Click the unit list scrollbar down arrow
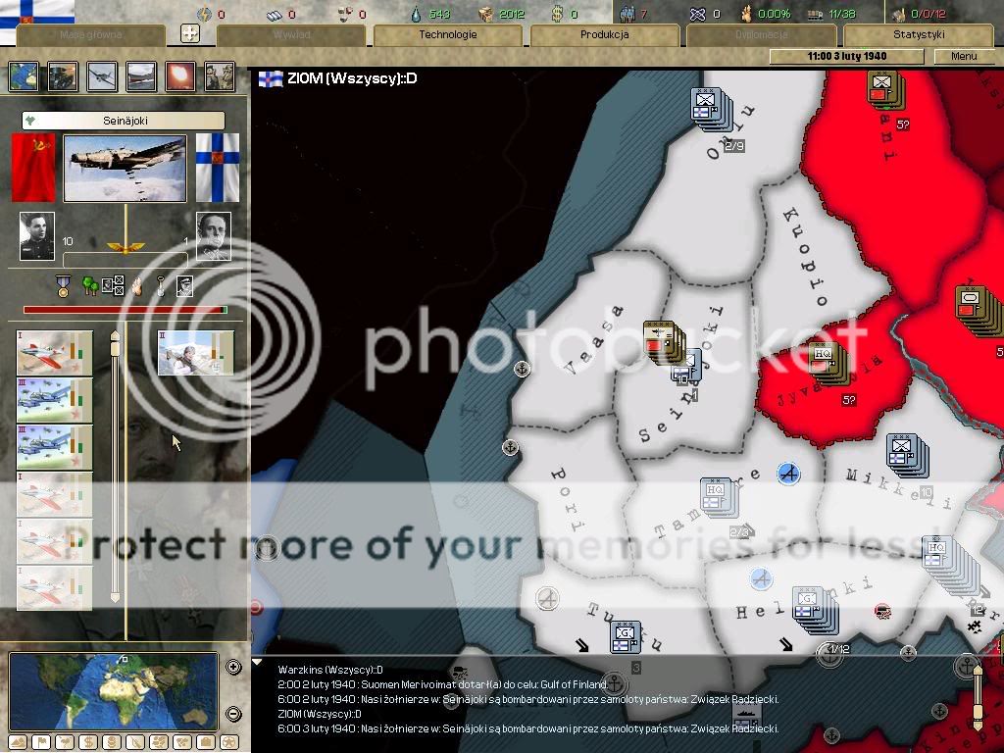Viewport: 1004px width, 753px height. pyautogui.click(x=115, y=597)
